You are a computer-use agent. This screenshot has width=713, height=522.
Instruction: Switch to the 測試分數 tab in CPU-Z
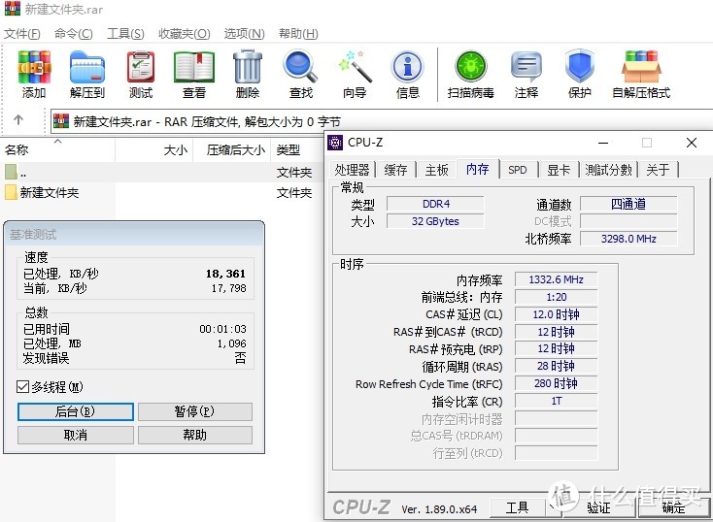point(608,170)
